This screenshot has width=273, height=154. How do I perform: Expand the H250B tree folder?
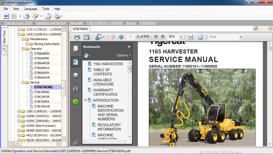(19, 116)
